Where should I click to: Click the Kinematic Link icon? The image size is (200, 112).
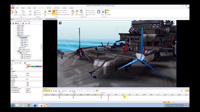[107, 12]
